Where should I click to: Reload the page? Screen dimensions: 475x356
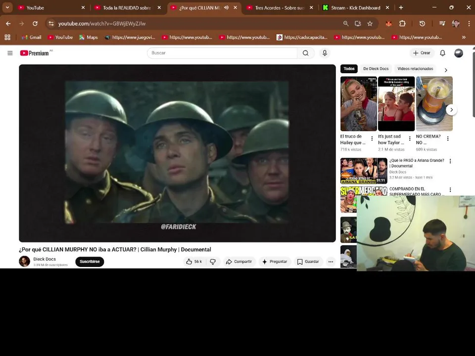click(x=35, y=24)
